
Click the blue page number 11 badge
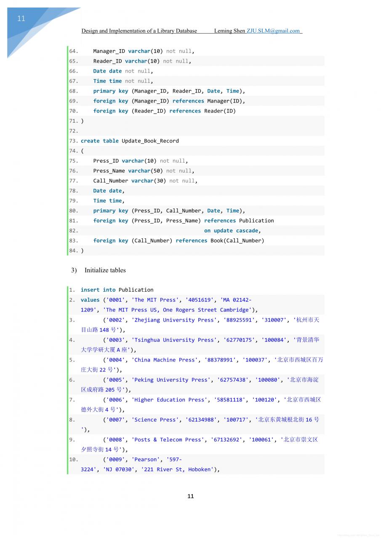(21, 18)
